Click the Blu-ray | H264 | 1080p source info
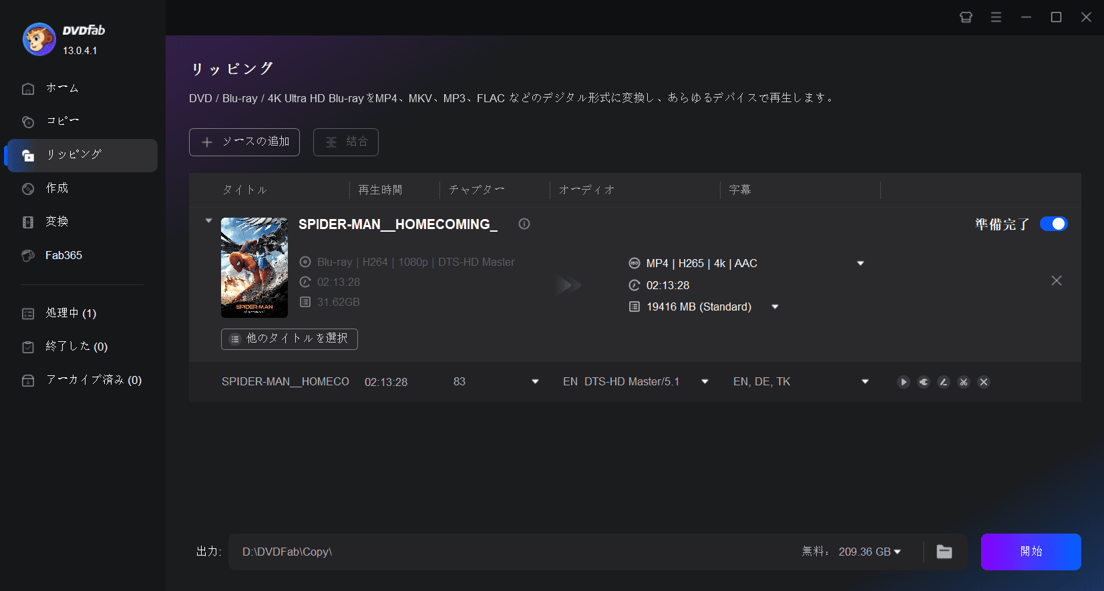This screenshot has height=591, width=1104. [x=415, y=262]
